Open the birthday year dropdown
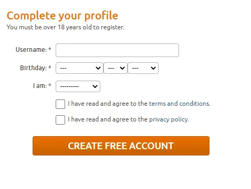The height and width of the screenshot is (189, 251). pos(143,68)
